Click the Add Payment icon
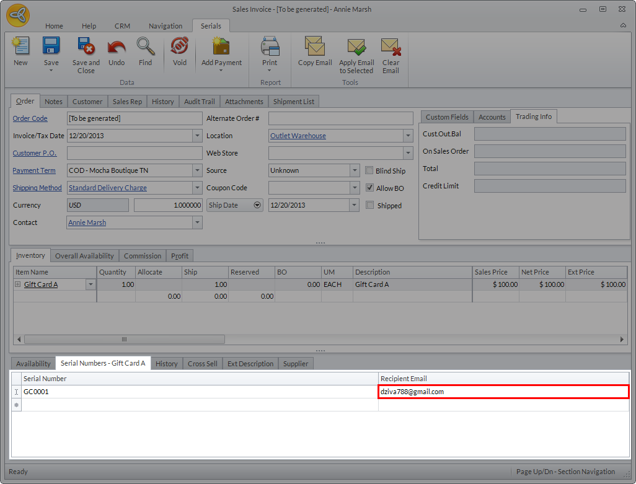Image resolution: width=636 pixels, height=484 pixels. [x=221, y=47]
